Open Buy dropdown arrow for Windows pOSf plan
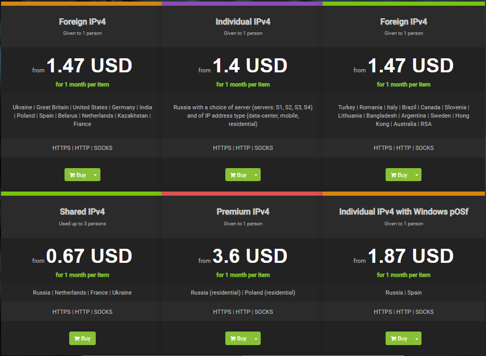This screenshot has height=356, width=486. click(x=417, y=338)
